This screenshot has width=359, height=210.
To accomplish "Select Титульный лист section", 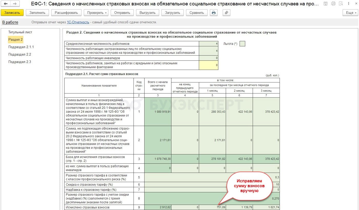I will click(20, 32).
